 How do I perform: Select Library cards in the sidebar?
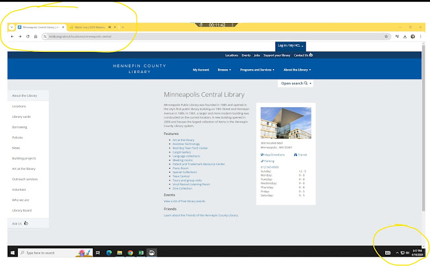[x=21, y=117]
